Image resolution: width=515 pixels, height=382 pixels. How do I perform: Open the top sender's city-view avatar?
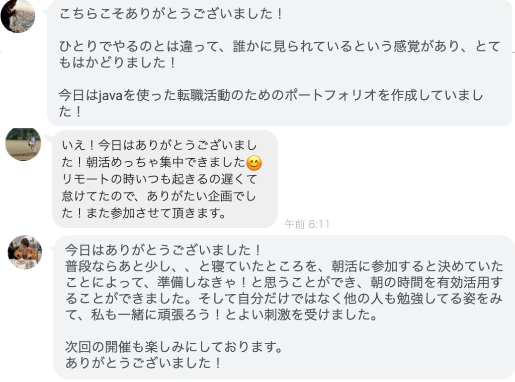[x=18, y=15]
